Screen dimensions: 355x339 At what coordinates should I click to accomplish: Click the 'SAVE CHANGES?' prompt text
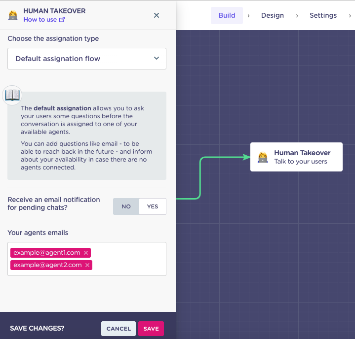click(x=37, y=328)
